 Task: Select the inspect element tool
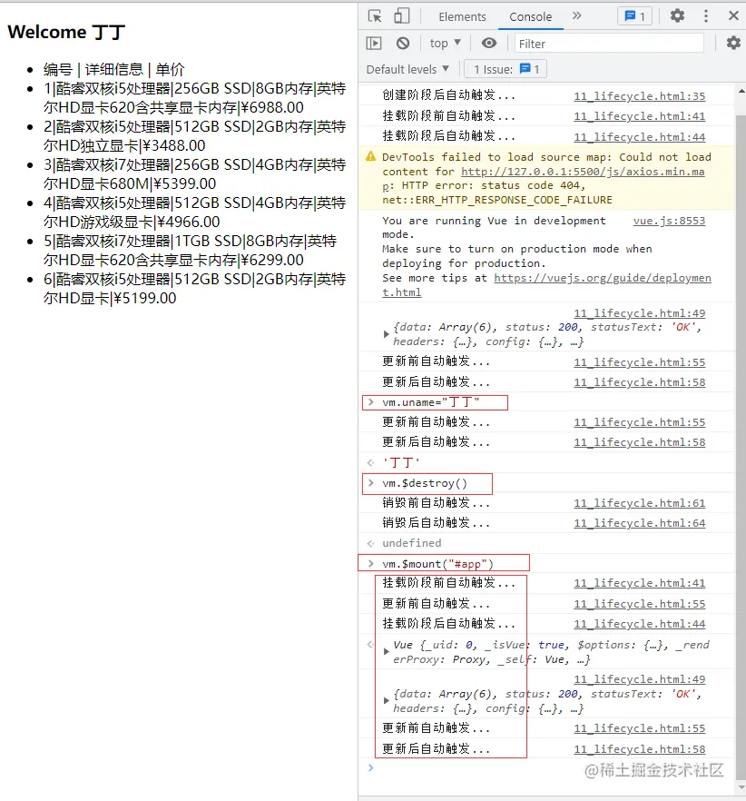click(375, 15)
